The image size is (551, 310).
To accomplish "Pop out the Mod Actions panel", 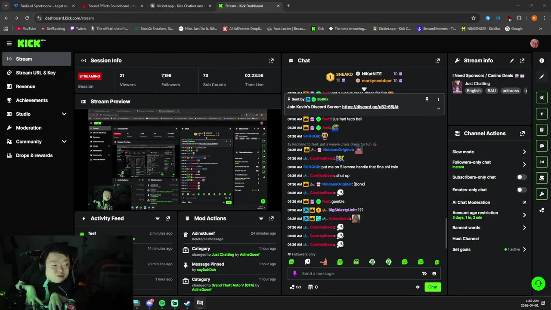I will (x=271, y=219).
